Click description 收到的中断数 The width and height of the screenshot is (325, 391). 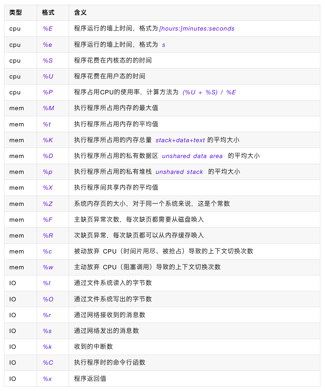click(93, 347)
